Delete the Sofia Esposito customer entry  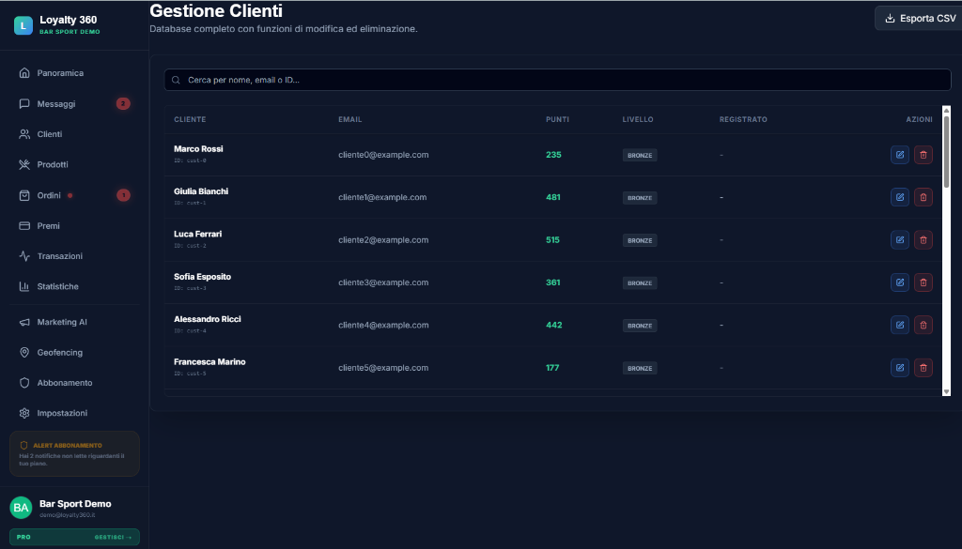923,282
